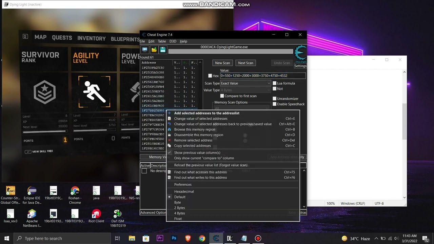Select address 1F250FA253C in results list
The image size is (434, 244).
pos(153,68)
